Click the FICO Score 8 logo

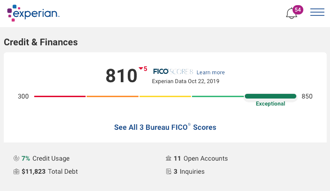click(173, 72)
